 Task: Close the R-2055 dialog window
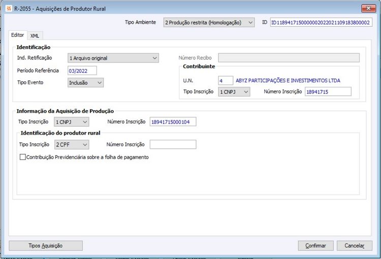368,8
